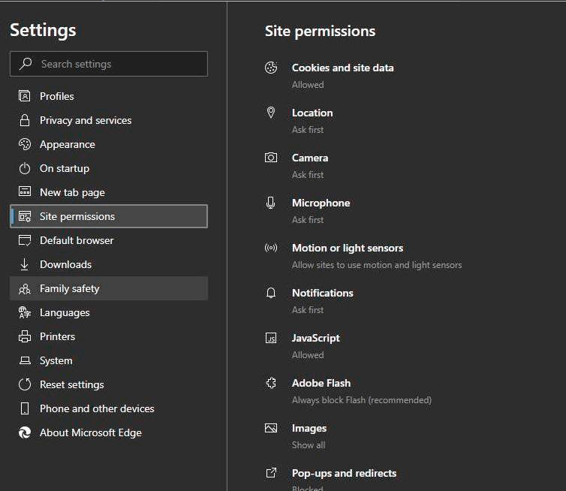566x491 pixels.
Task: Open the Profiles settings section
Action: pyautogui.click(x=57, y=96)
